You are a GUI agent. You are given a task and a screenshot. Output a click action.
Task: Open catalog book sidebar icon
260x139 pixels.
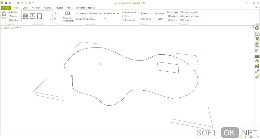257,34
